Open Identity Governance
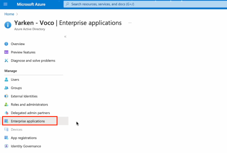Screen dimensions: 227x153 (x=26, y=146)
